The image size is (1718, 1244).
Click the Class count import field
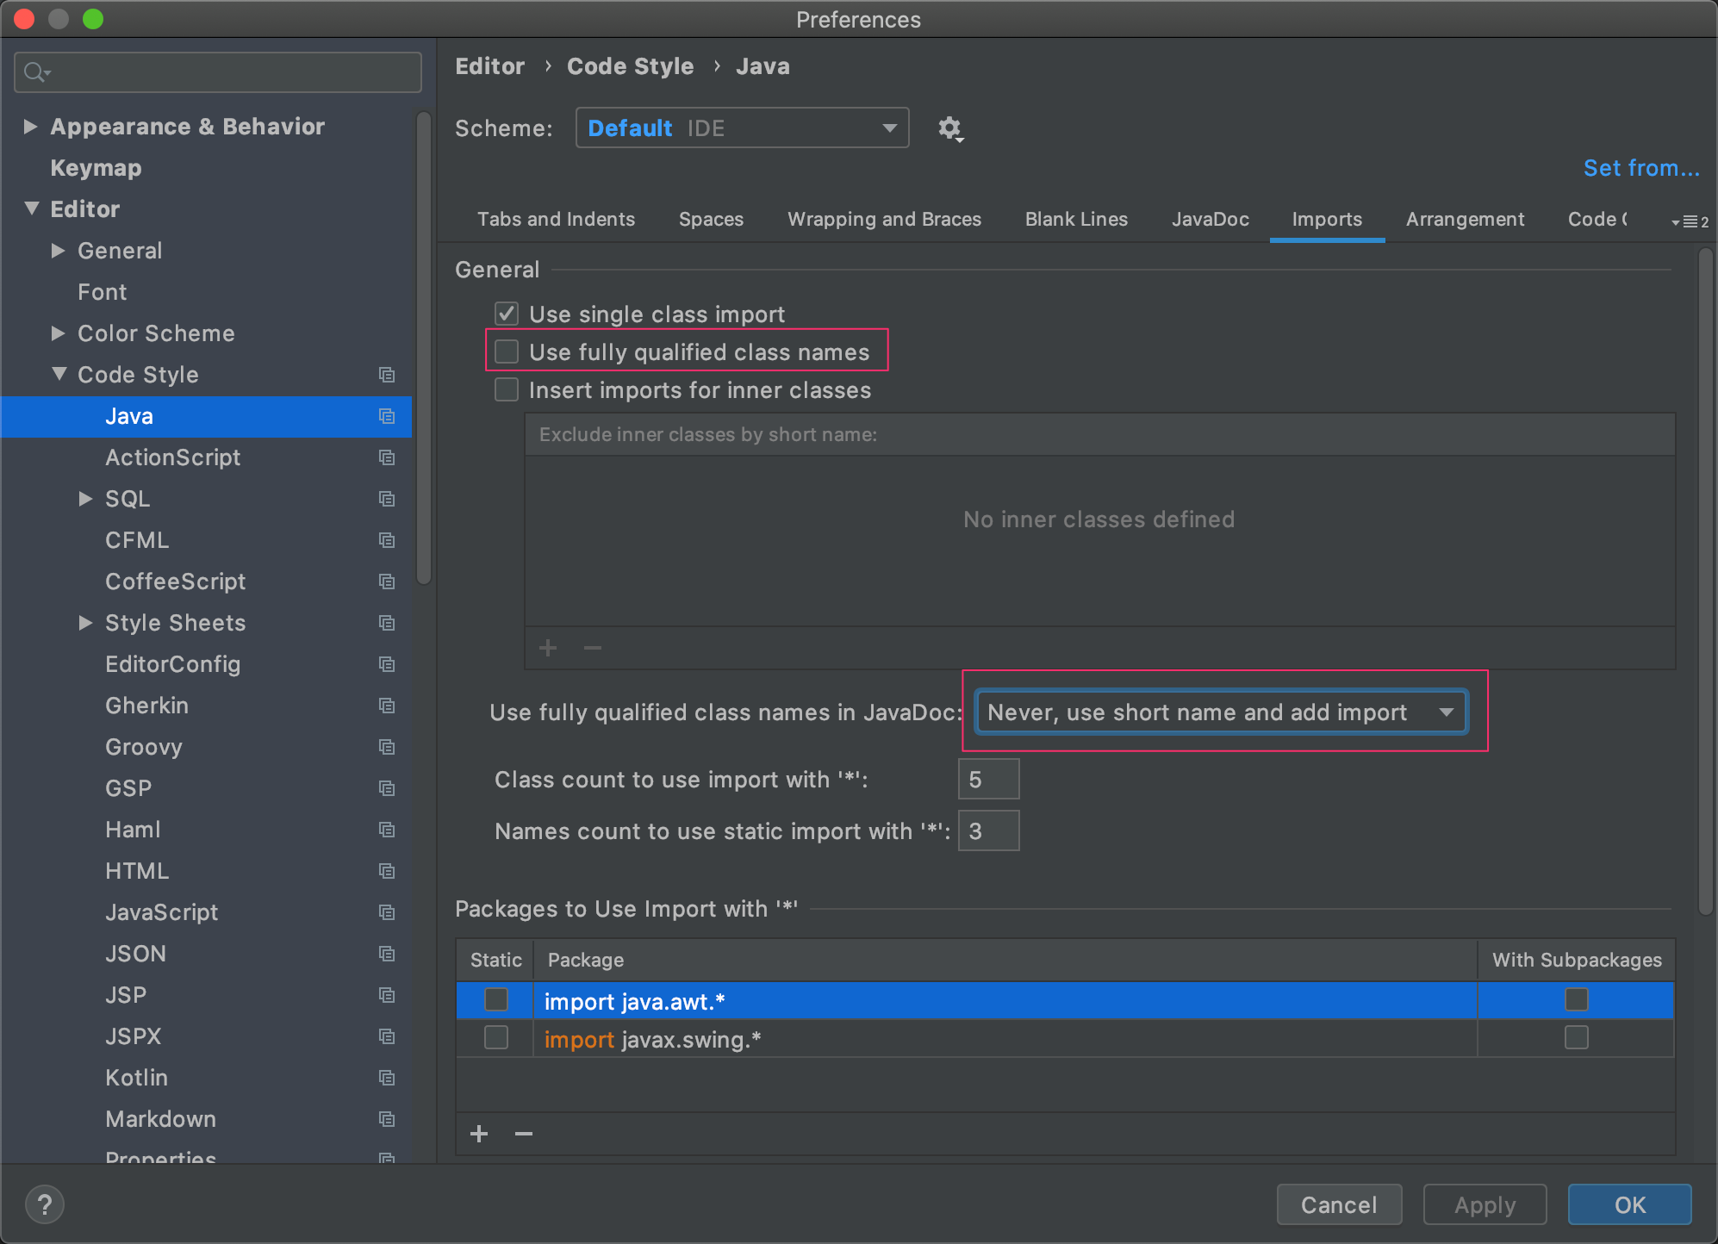[x=988, y=780]
